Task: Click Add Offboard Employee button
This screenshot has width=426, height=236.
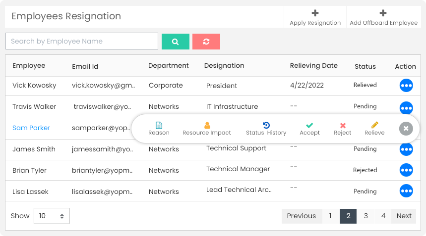Action: [383, 17]
